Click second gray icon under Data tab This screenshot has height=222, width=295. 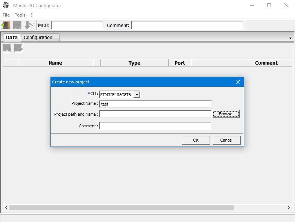point(18,48)
